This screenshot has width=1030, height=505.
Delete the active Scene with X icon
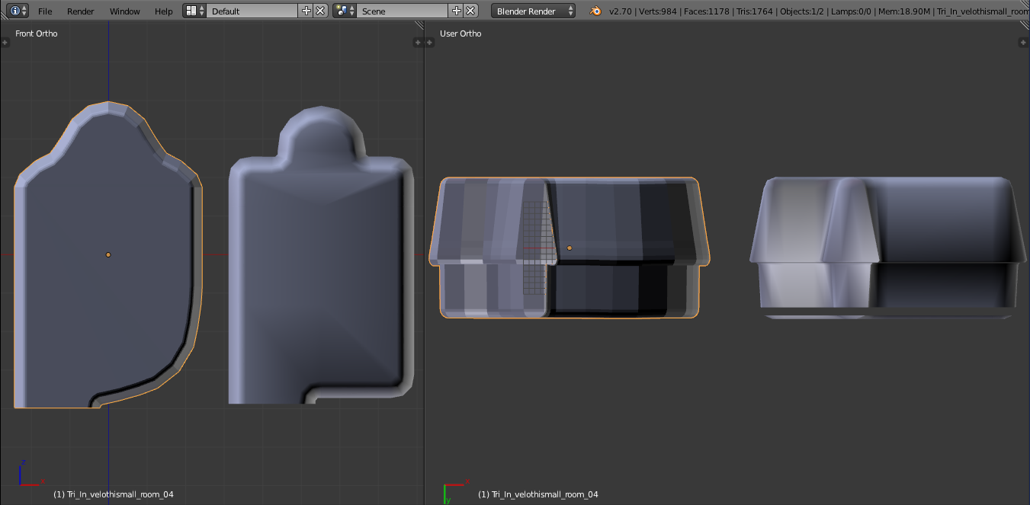click(471, 11)
